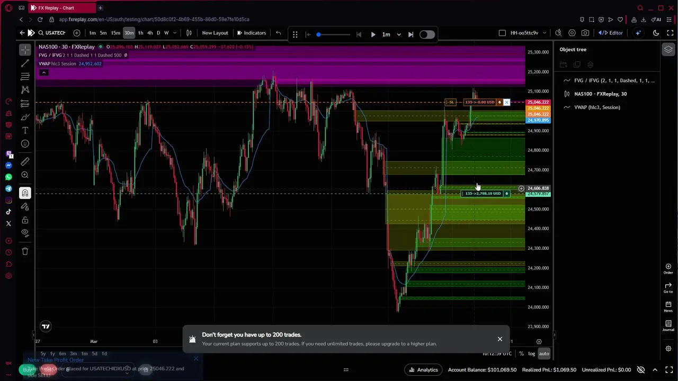678x381 pixels.
Task: Select NAS100 - FXReplay, 30 in Object tree
Action: (x=600, y=94)
